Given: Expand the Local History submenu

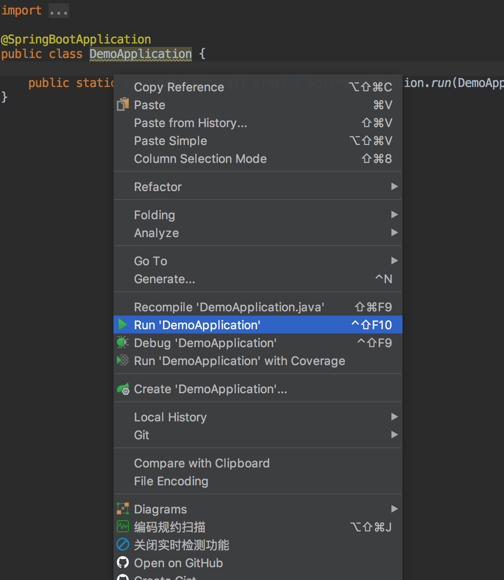Looking at the screenshot, I should pyautogui.click(x=394, y=417).
